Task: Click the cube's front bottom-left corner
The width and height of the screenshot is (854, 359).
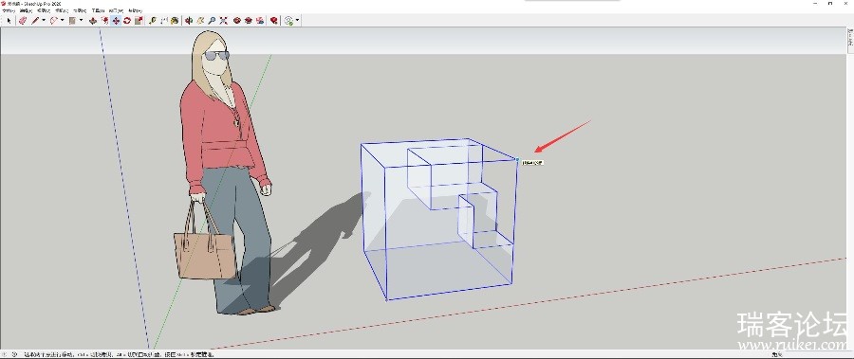Action: [x=387, y=299]
